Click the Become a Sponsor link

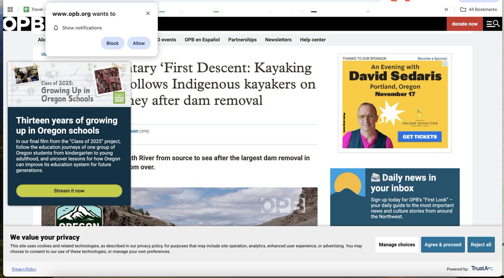click(x=432, y=59)
